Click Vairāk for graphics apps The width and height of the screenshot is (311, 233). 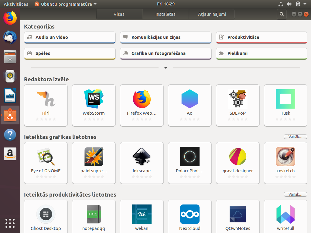295,137
